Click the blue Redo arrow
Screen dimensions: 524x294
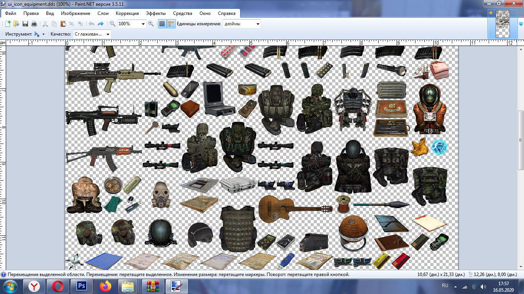[101, 24]
